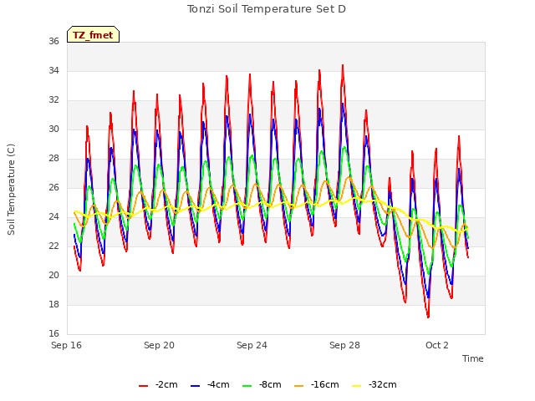
Task: Click the 16 y-axis tick label
Action: pyautogui.click(x=53, y=333)
